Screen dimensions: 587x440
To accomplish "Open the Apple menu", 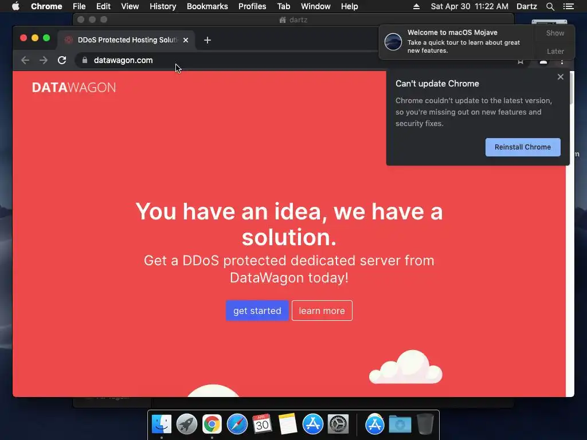I will point(15,6).
